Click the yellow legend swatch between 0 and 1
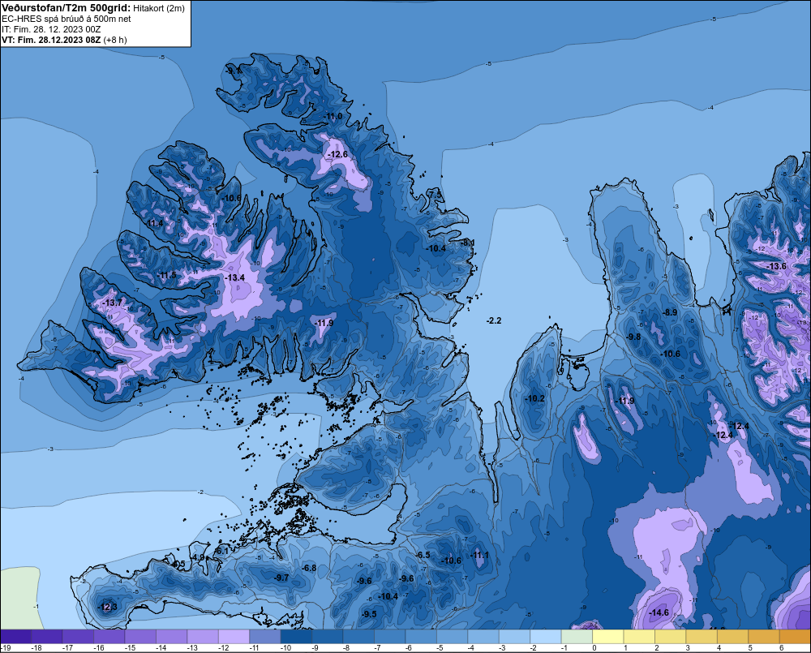 [607, 637]
